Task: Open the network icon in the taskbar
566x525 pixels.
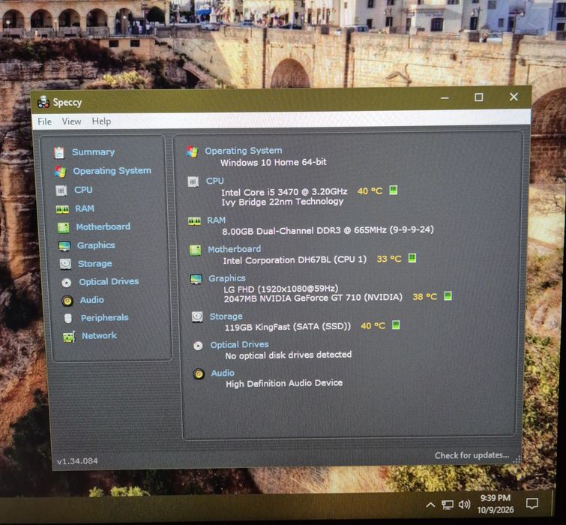Action: pyautogui.click(x=448, y=505)
